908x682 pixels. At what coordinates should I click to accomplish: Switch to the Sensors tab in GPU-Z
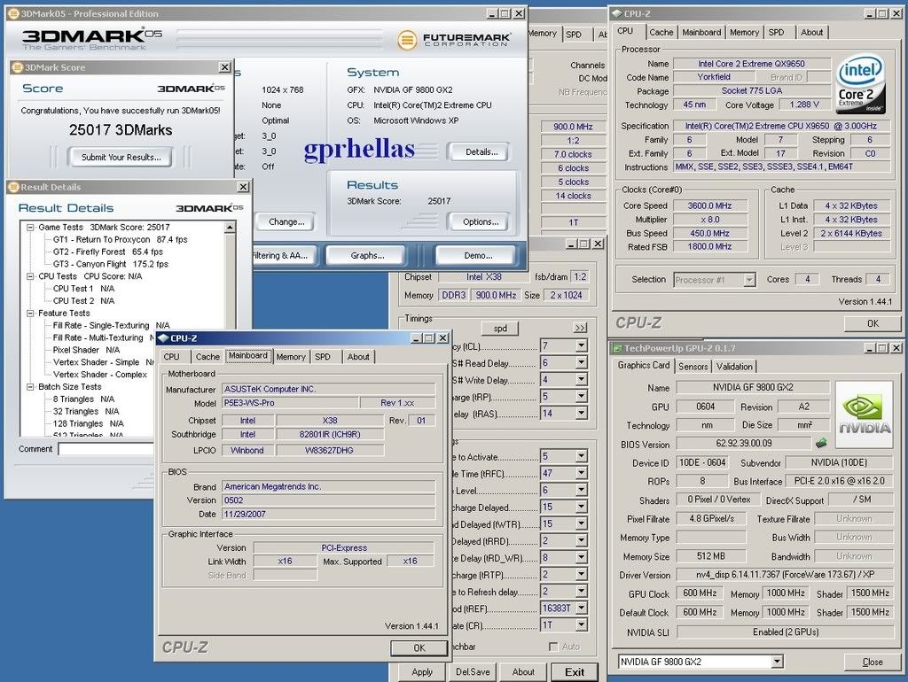[693, 366]
